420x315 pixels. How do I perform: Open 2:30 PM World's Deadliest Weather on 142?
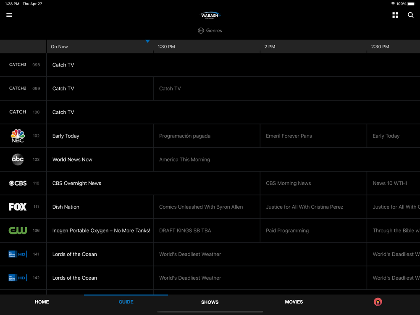[x=394, y=278]
